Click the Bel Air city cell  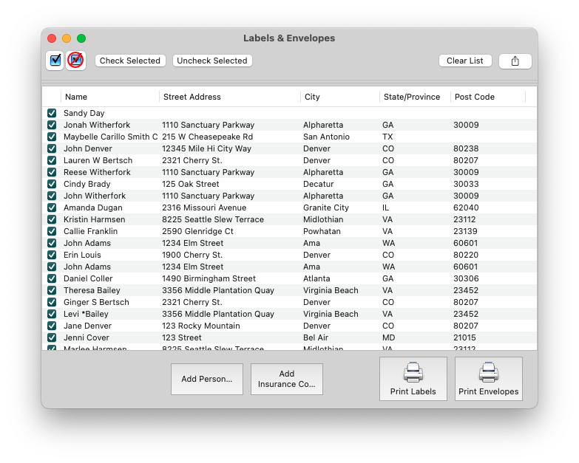pos(316,337)
